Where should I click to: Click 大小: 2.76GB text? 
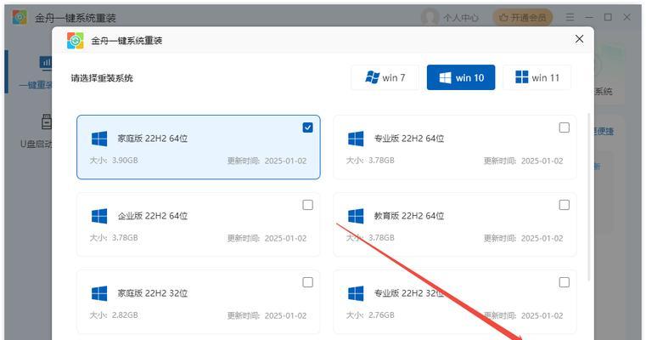[370, 315]
